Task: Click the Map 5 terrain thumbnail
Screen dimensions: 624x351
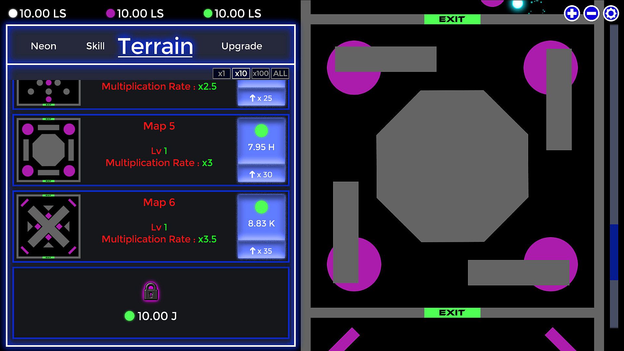Action: coord(48,150)
